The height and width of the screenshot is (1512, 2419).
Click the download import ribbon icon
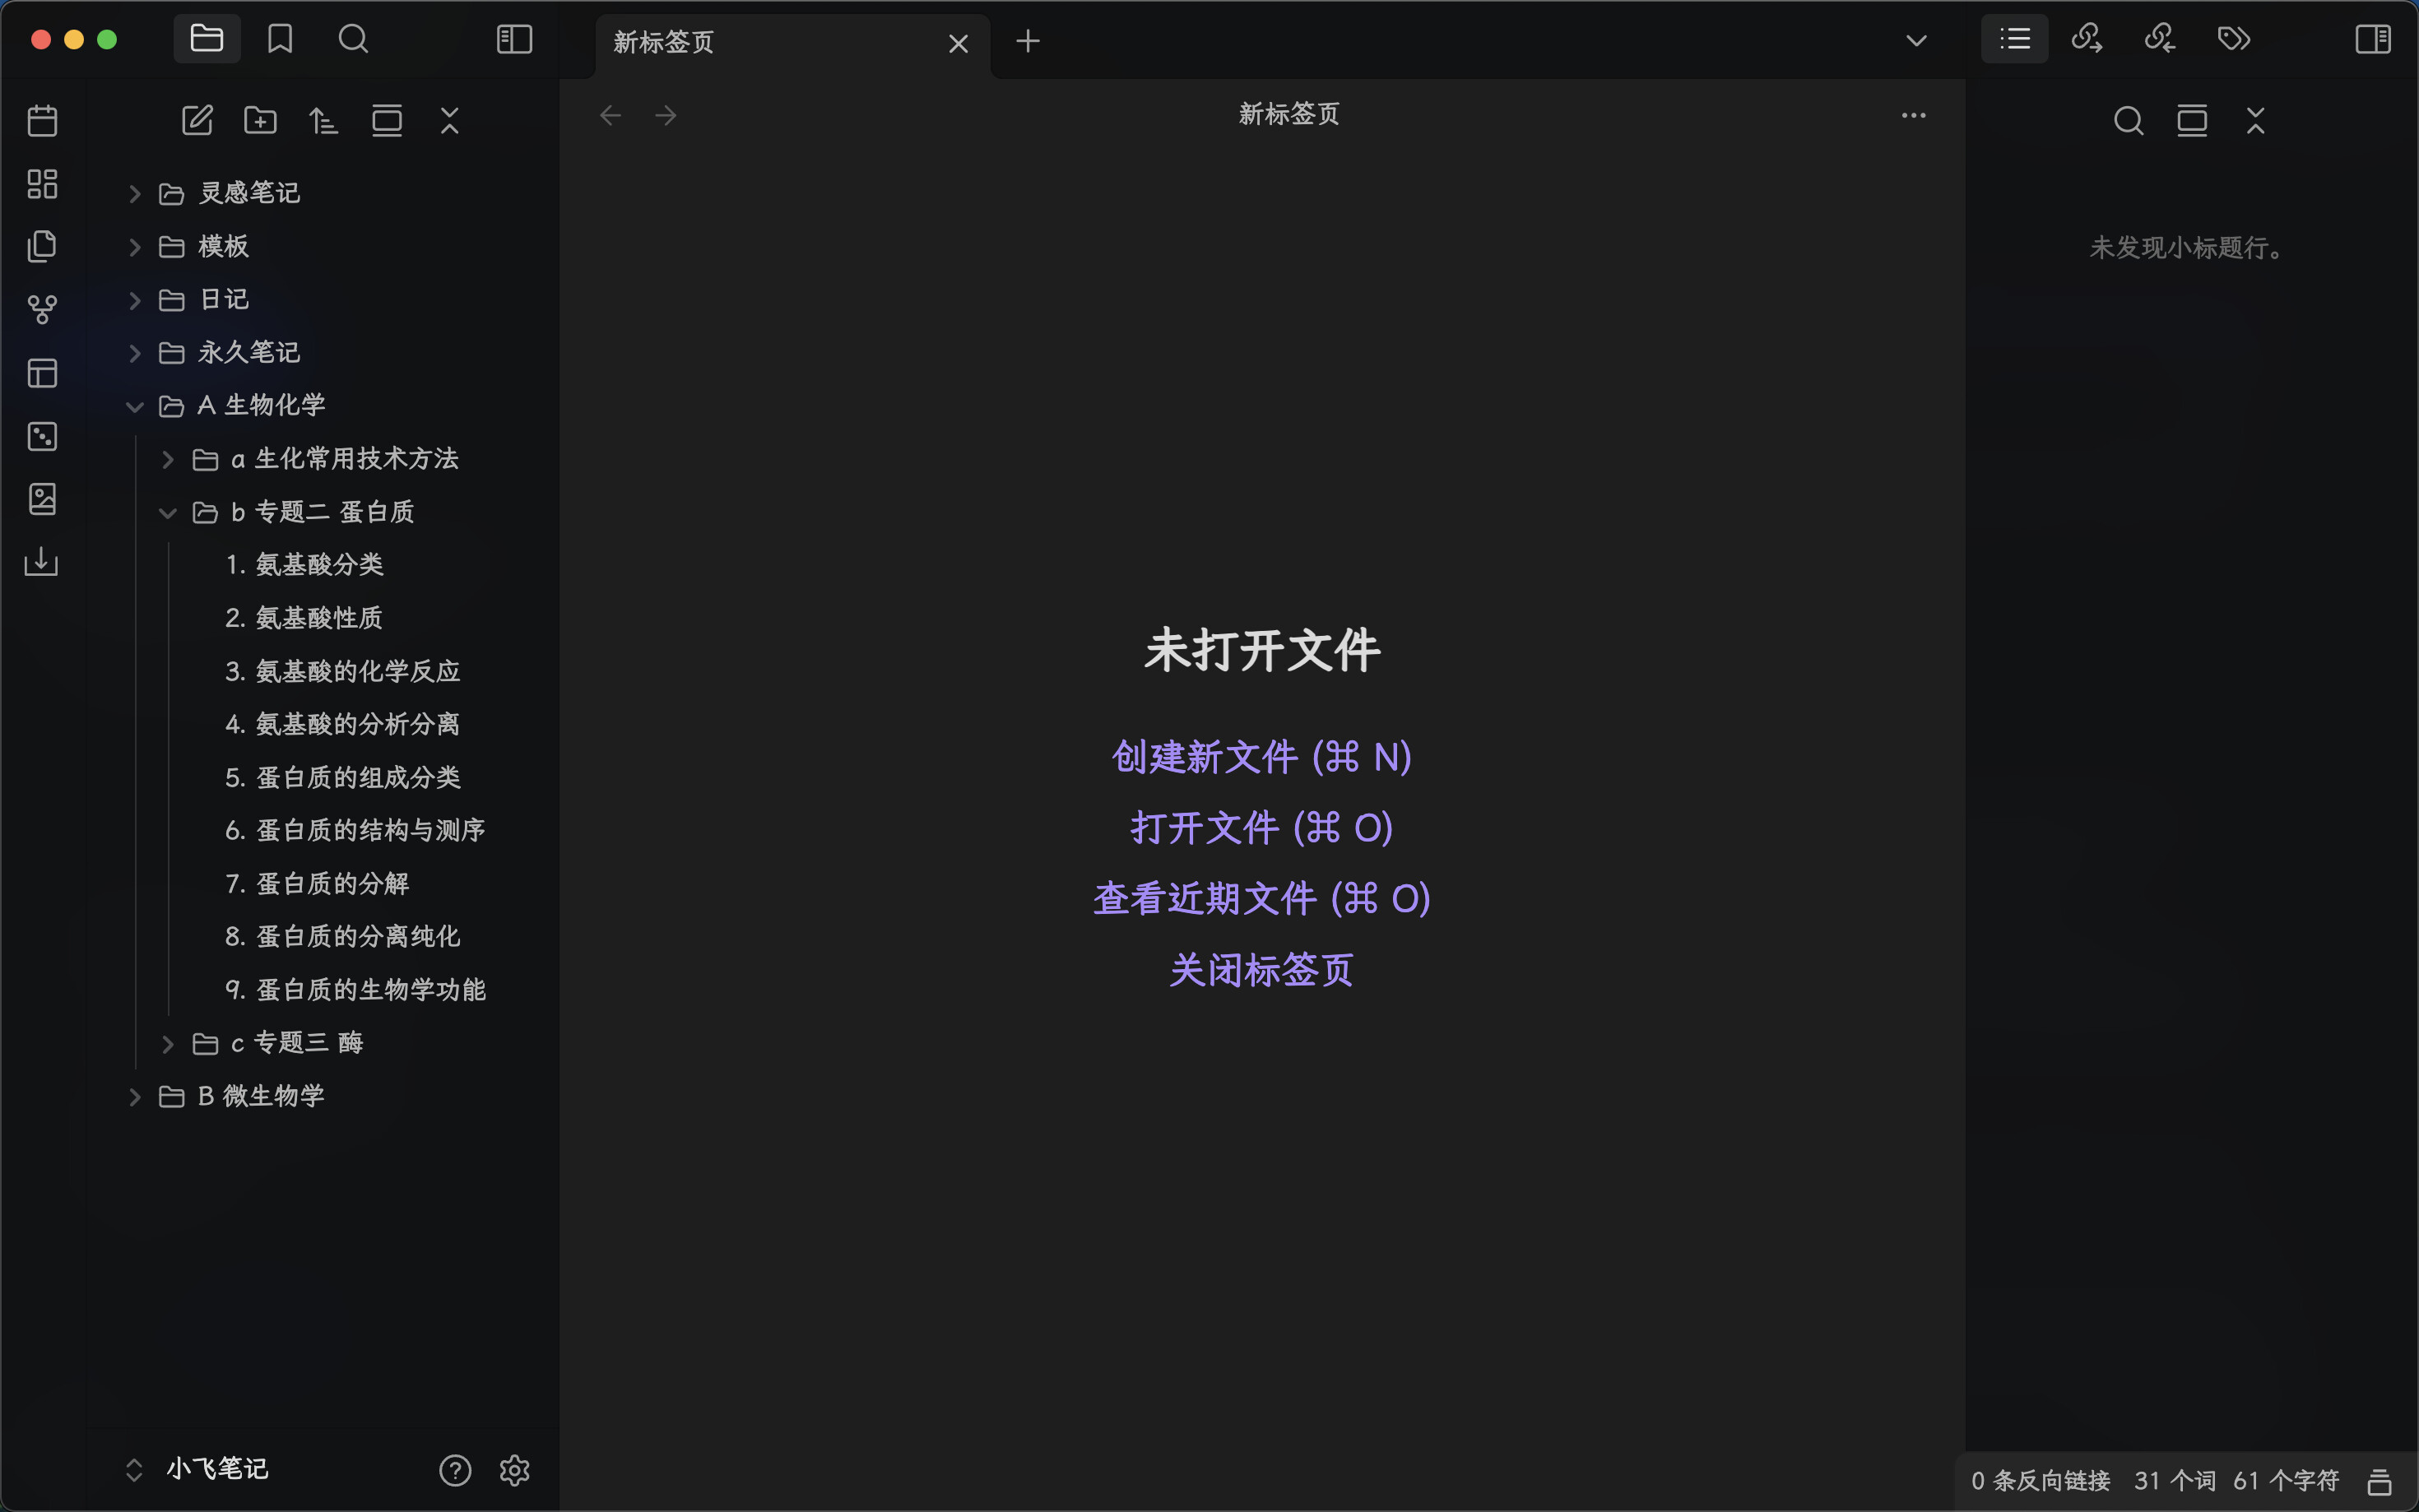point(42,561)
